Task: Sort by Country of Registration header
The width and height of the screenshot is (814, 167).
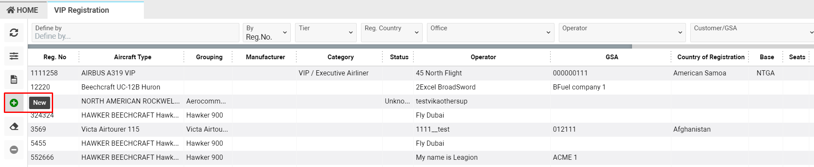Action: click(x=711, y=57)
